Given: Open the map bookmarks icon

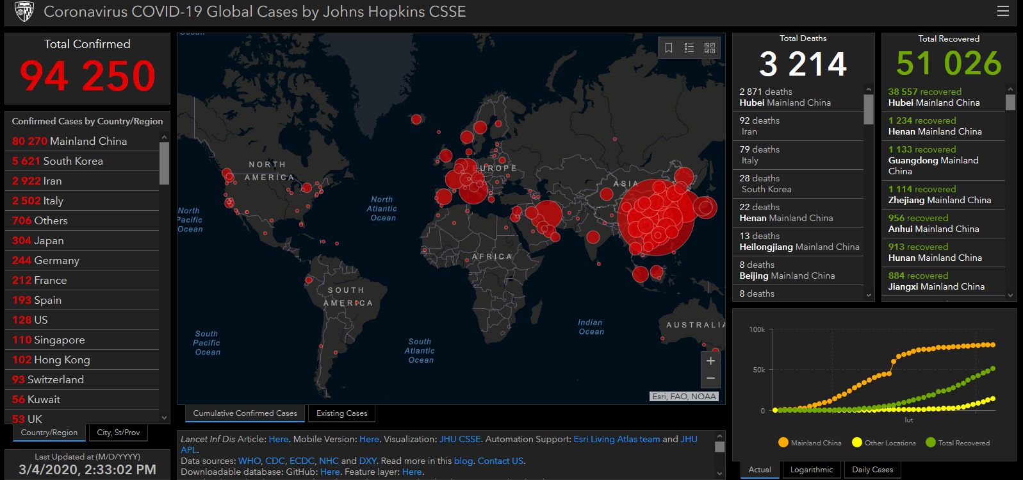Looking at the screenshot, I should pos(669,48).
